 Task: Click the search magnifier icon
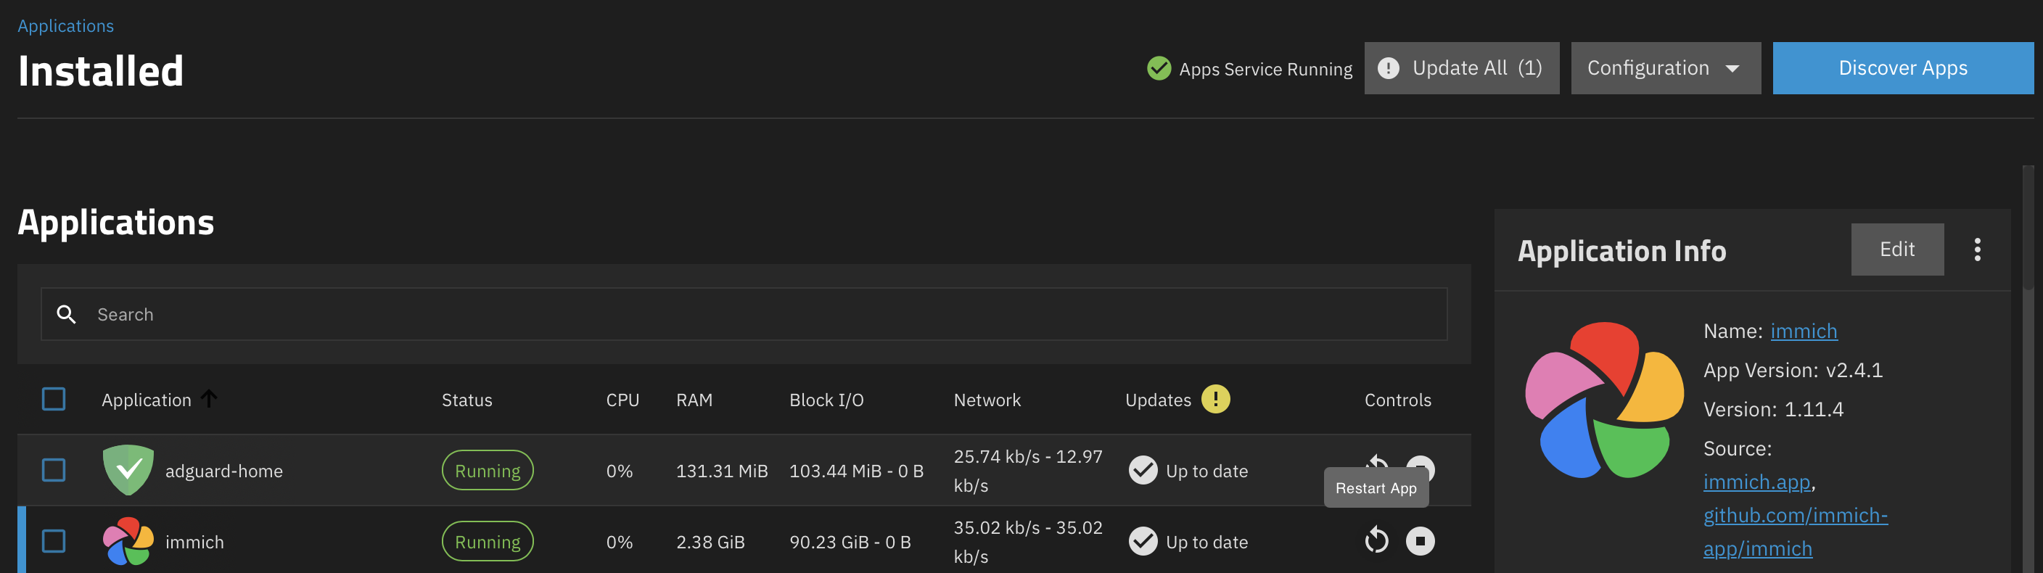pyautogui.click(x=67, y=315)
